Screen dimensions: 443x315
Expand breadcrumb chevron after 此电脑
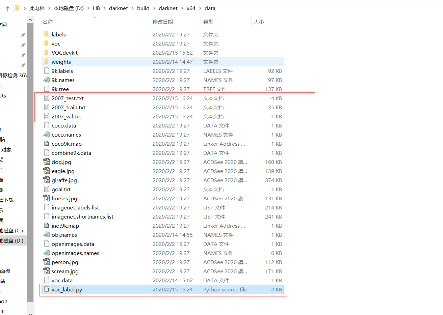click(x=49, y=8)
